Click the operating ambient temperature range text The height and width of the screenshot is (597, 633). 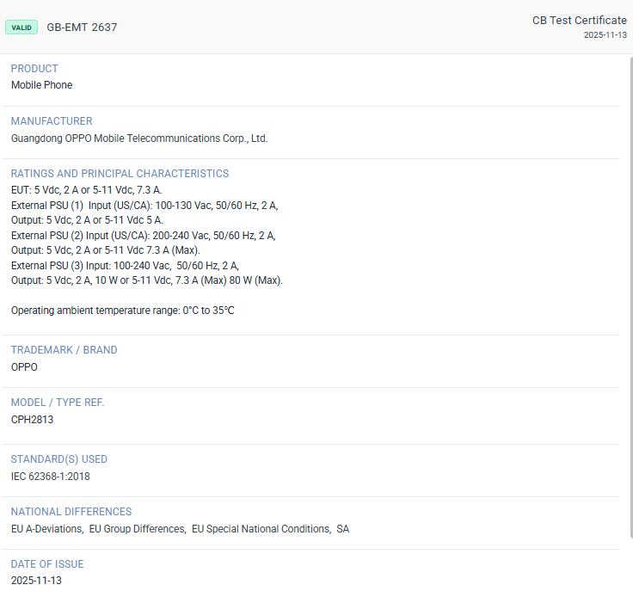[122, 311]
